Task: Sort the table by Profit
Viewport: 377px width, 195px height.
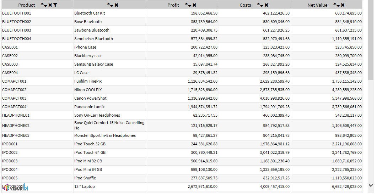Action: tap(188, 5)
